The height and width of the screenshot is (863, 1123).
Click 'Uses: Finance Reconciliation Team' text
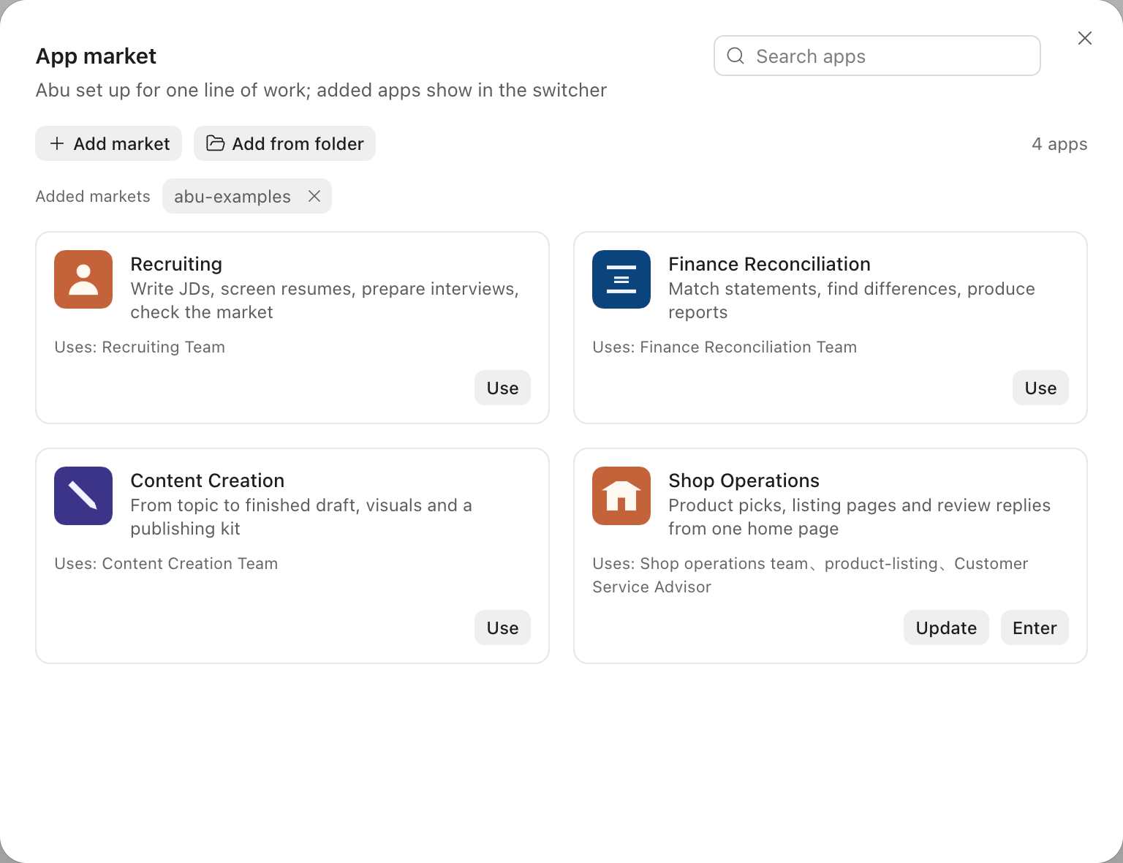pos(725,347)
